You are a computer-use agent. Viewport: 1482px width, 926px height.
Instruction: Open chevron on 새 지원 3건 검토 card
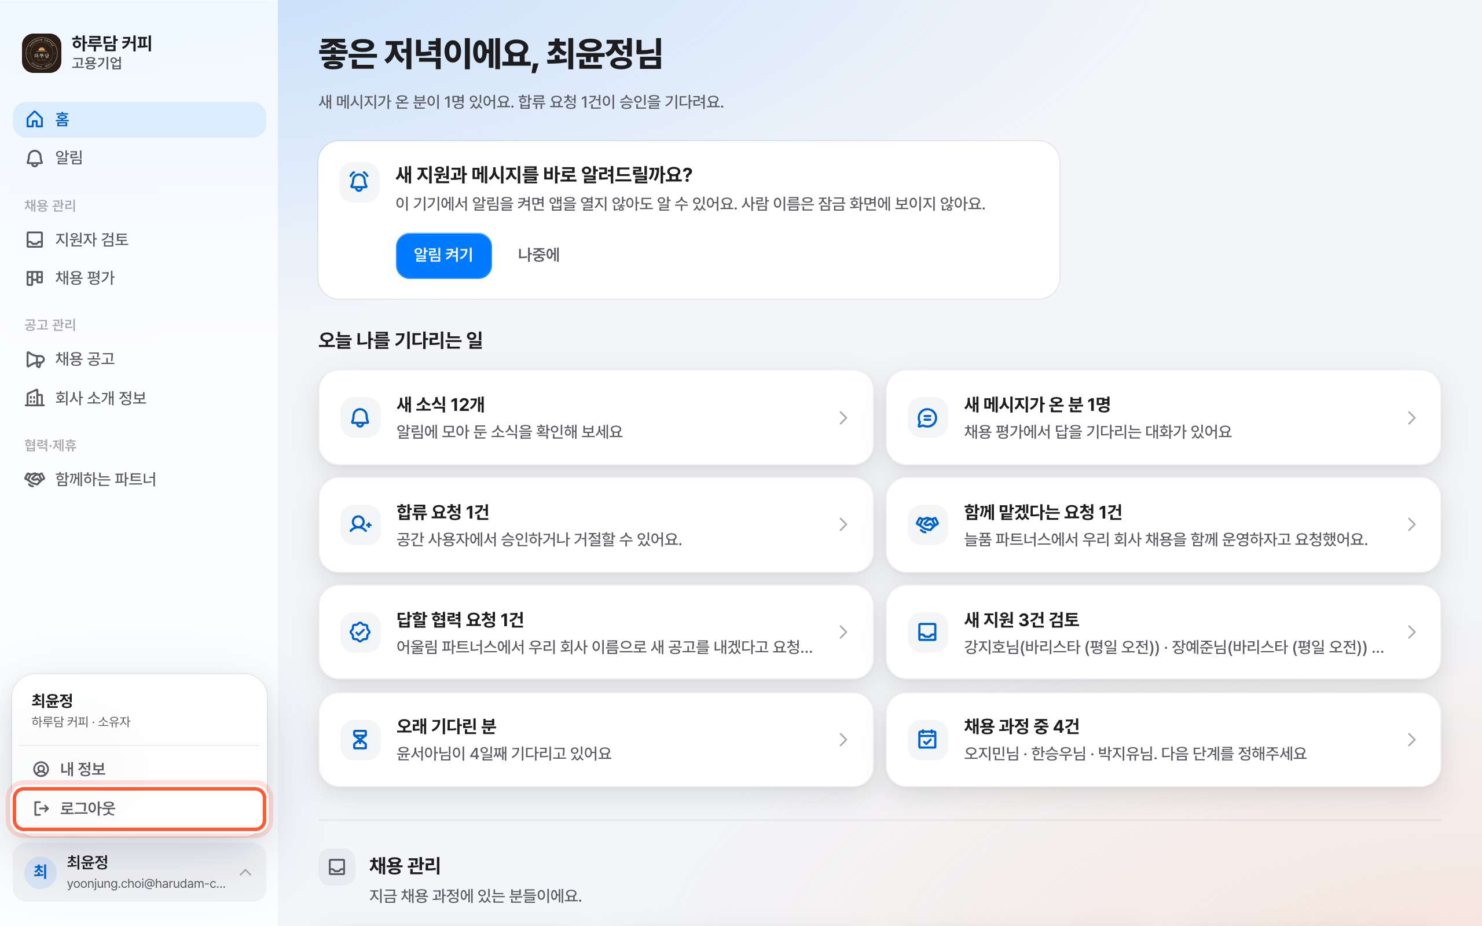coord(1411,633)
